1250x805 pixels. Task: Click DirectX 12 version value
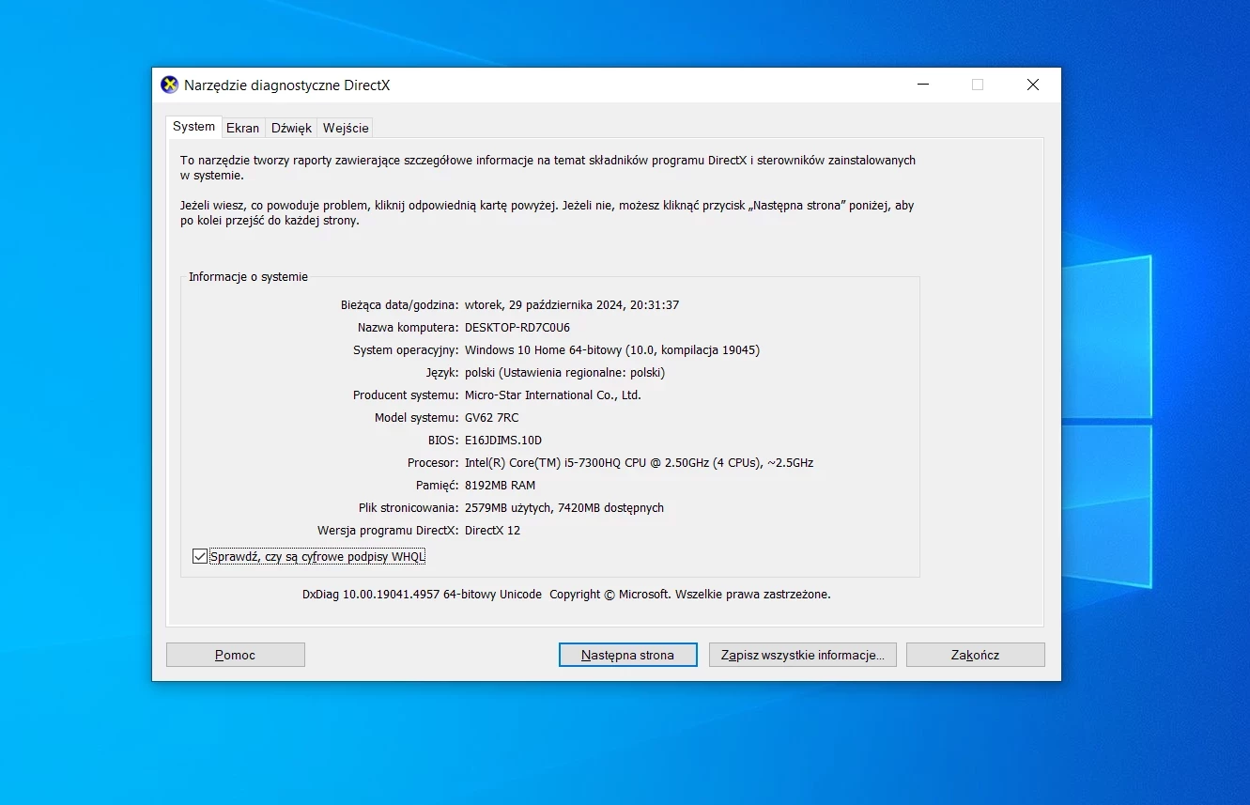pos(493,531)
